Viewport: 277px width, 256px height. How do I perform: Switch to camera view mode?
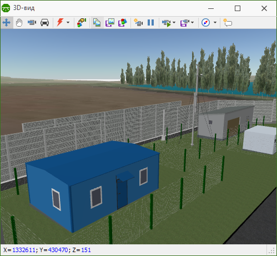click(32, 23)
